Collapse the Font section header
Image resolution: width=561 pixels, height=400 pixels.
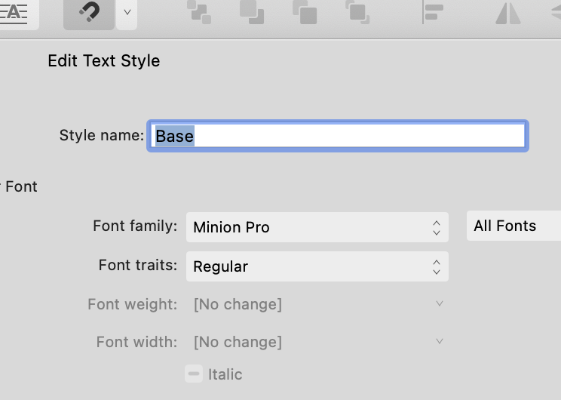coord(19,186)
